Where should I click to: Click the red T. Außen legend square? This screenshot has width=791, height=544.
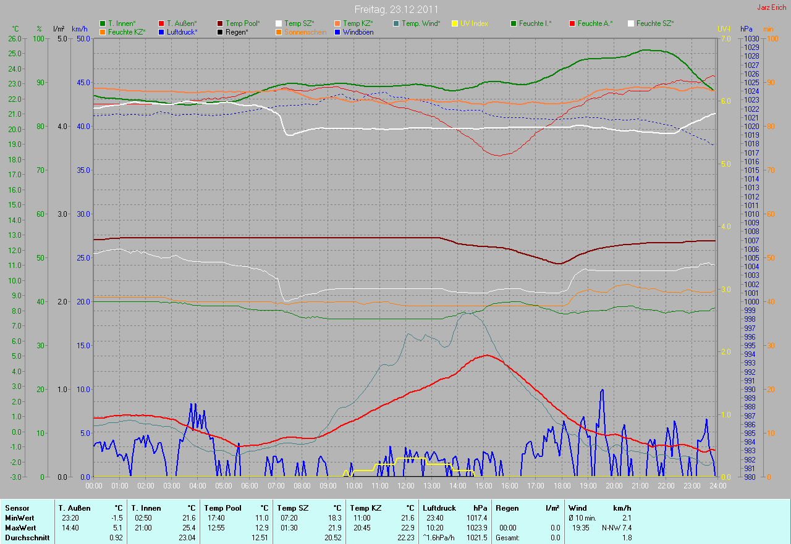tap(161, 23)
